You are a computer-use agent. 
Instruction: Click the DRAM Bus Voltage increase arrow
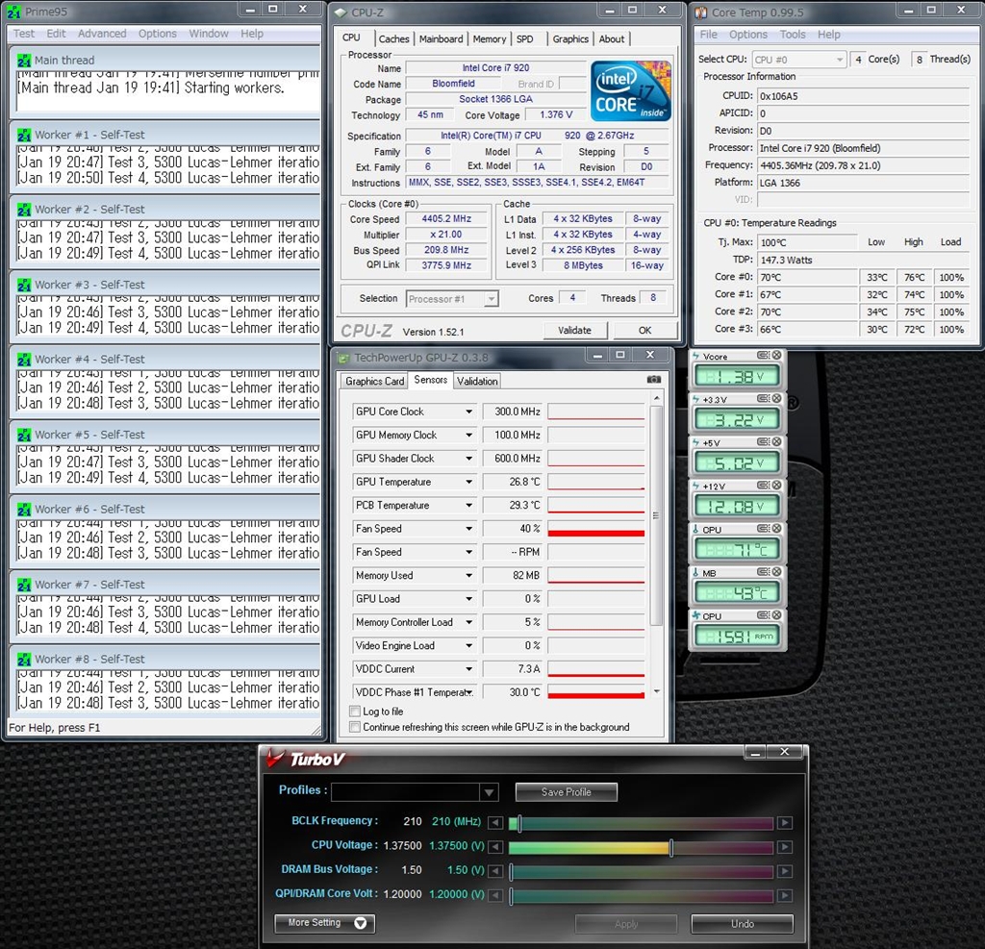(x=785, y=872)
